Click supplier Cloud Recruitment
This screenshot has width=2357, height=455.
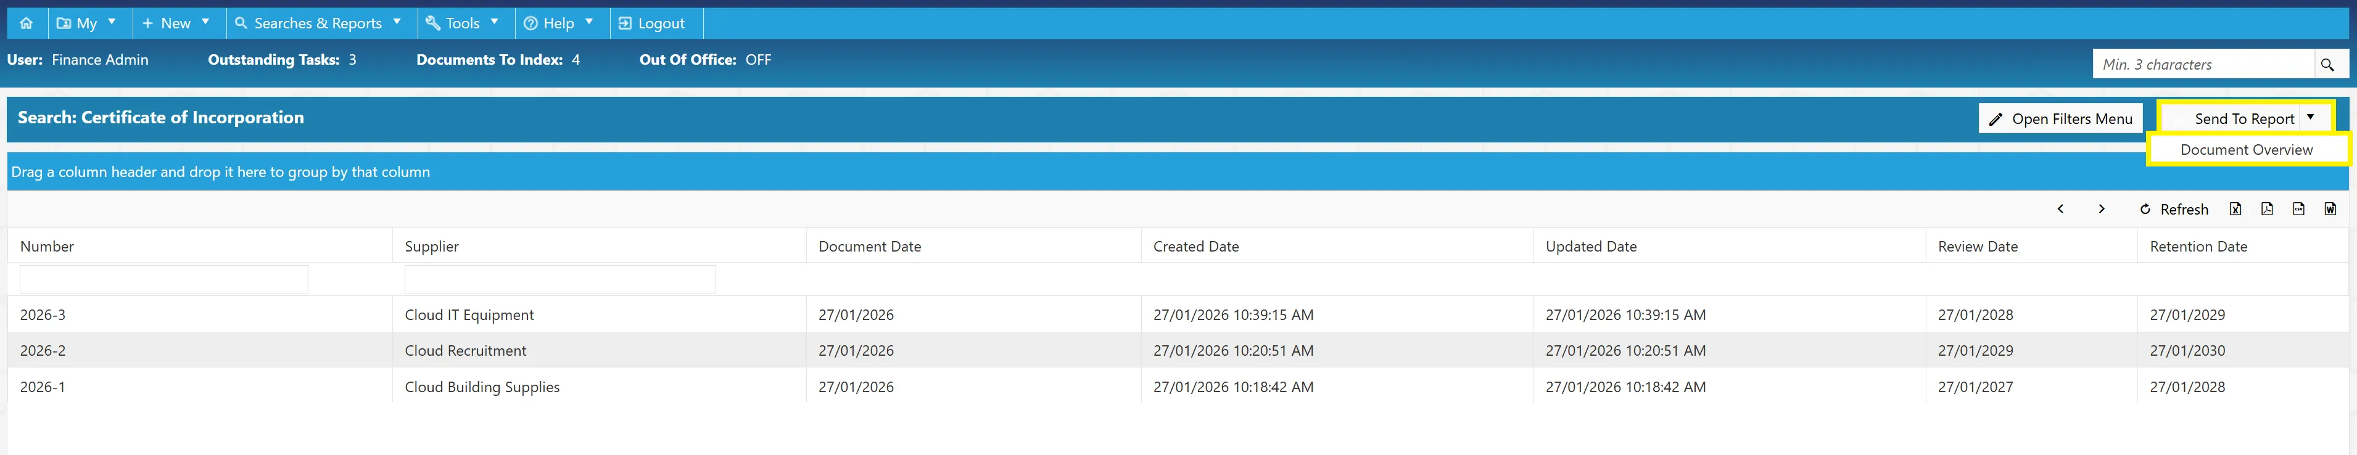[466, 351]
